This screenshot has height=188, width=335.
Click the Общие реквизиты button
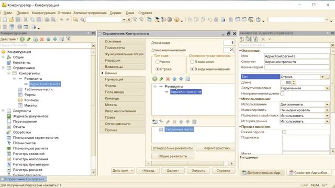173,156
